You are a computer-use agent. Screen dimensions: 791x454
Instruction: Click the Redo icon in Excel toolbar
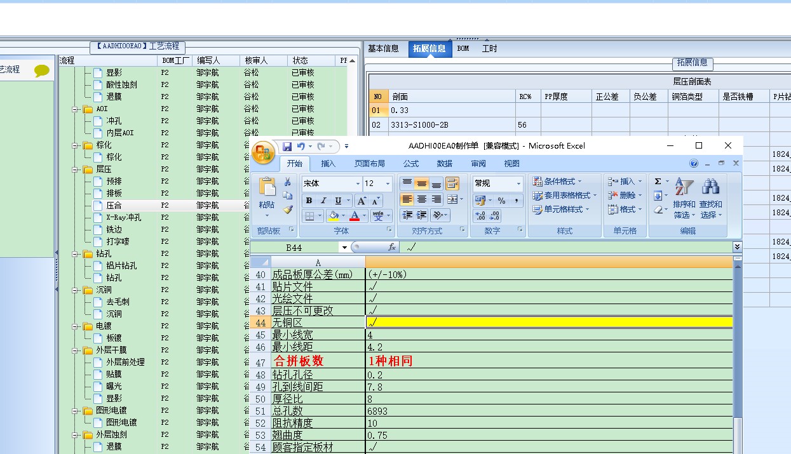point(321,147)
